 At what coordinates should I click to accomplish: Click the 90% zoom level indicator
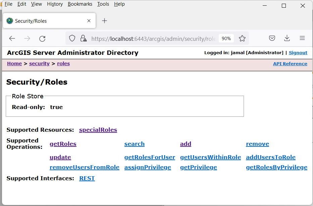(226, 38)
